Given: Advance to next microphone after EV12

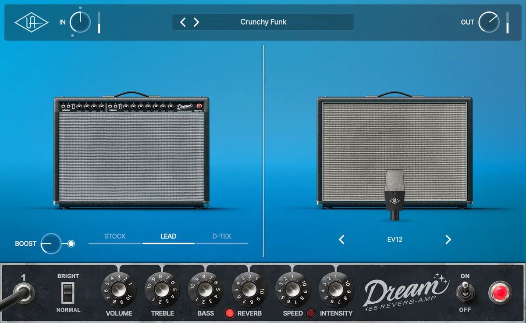Looking at the screenshot, I should pos(448,240).
